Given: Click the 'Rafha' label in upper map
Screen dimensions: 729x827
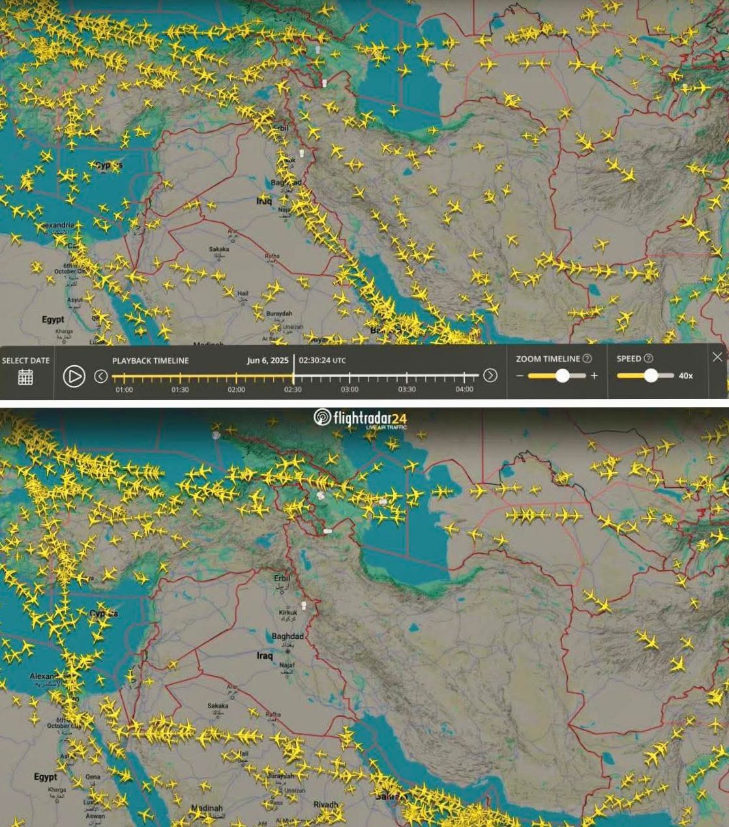Looking at the screenshot, I should [272, 256].
